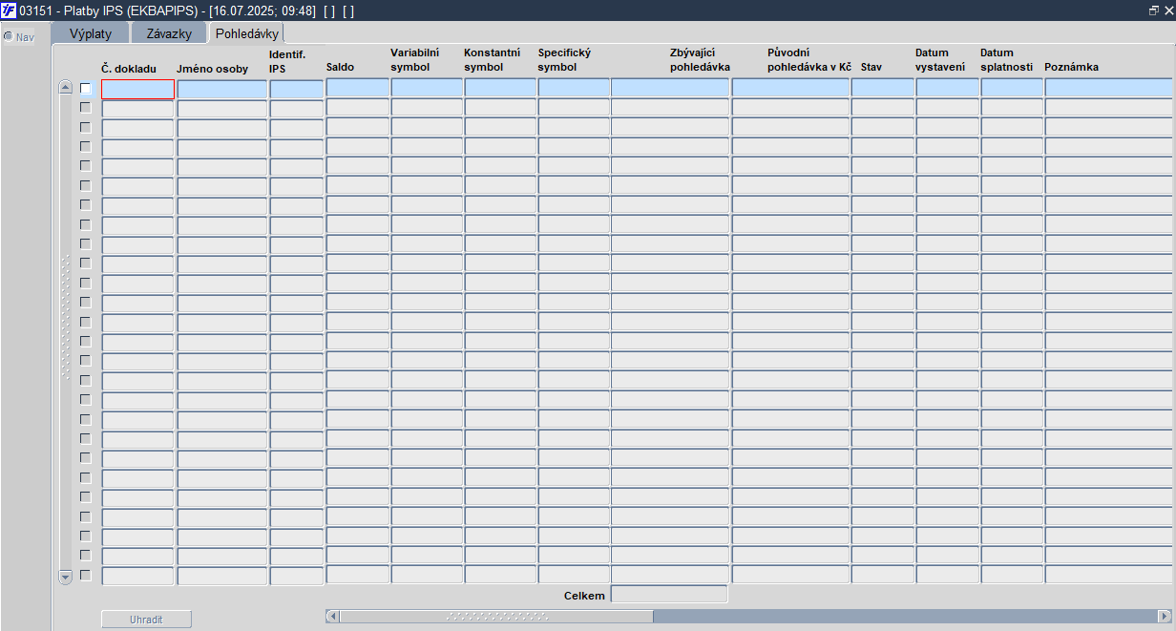
Task: Click the record scroll-up arrow
Action: (65, 87)
